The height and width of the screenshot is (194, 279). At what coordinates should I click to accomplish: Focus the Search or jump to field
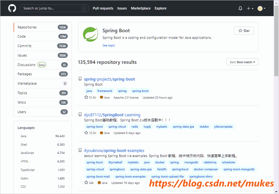pyautogui.click(x=55, y=8)
